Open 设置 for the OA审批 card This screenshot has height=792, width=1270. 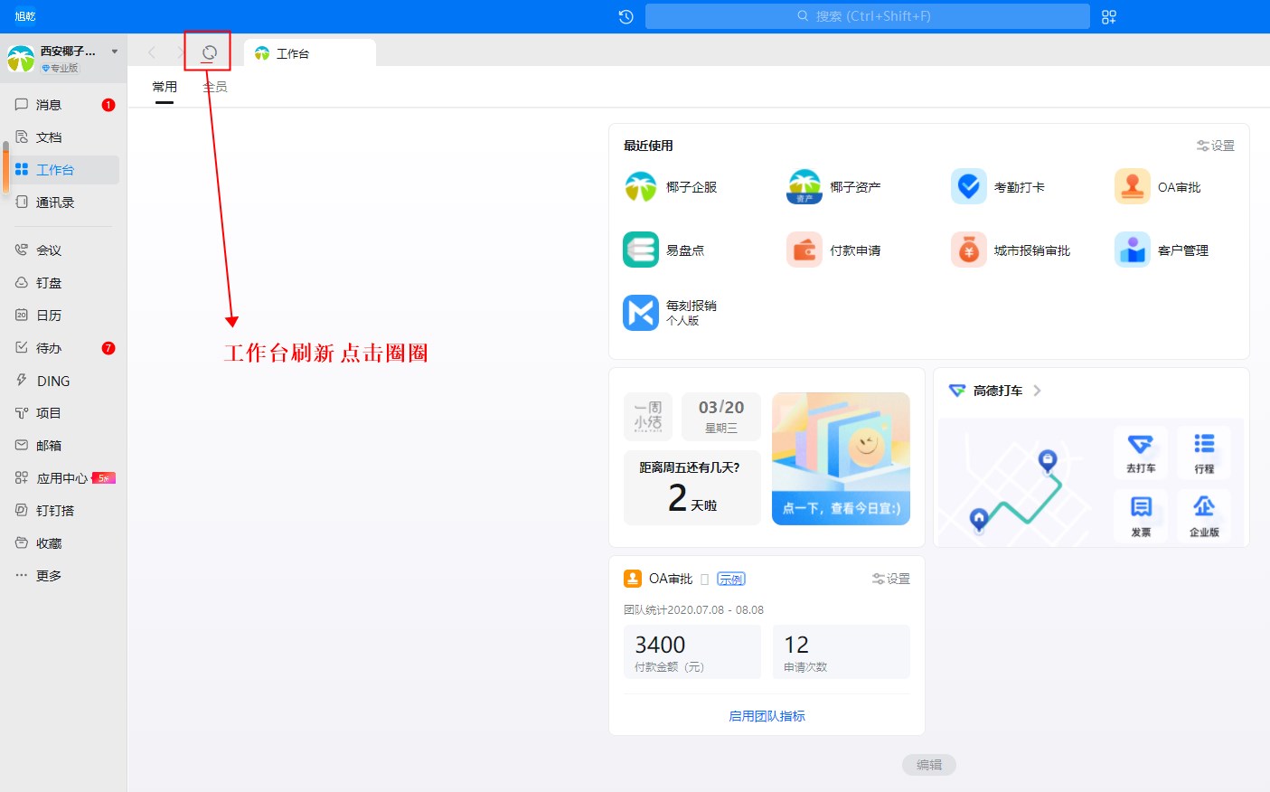pyautogui.click(x=891, y=579)
